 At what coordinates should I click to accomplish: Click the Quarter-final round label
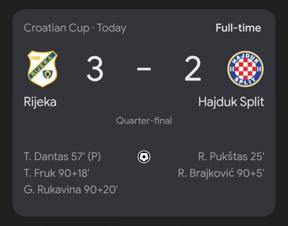click(x=144, y=121)
